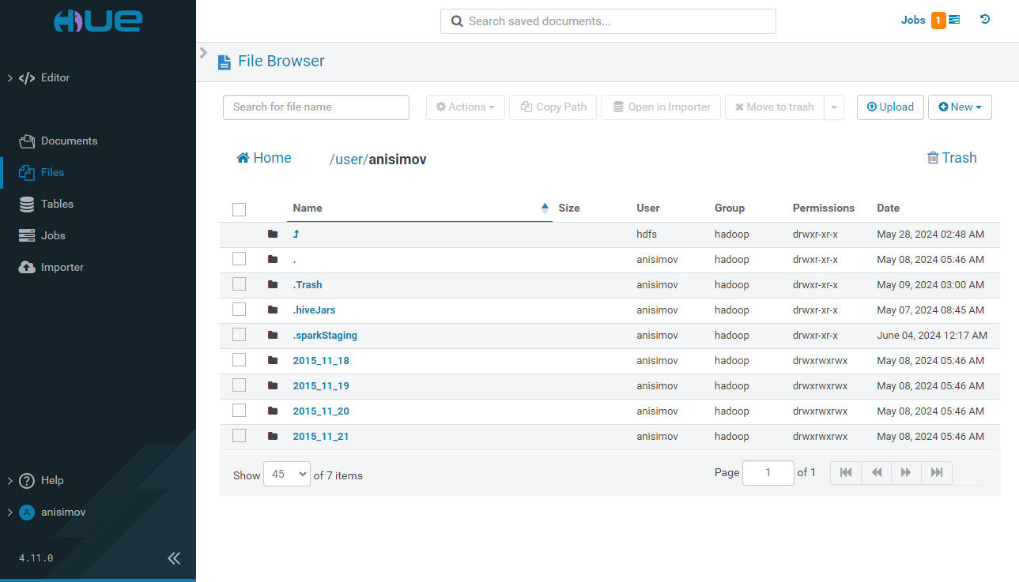This screenshot has height=582, width=1019.
Task: Open the Actions dropdown
Action: [466, 107]
